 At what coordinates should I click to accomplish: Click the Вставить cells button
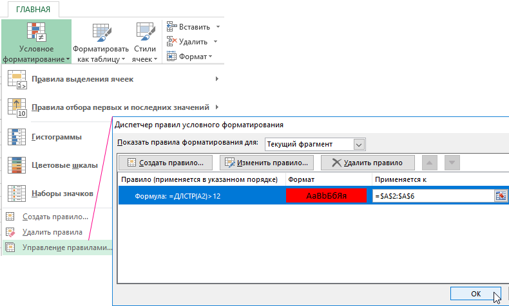[x=189, y=27]
